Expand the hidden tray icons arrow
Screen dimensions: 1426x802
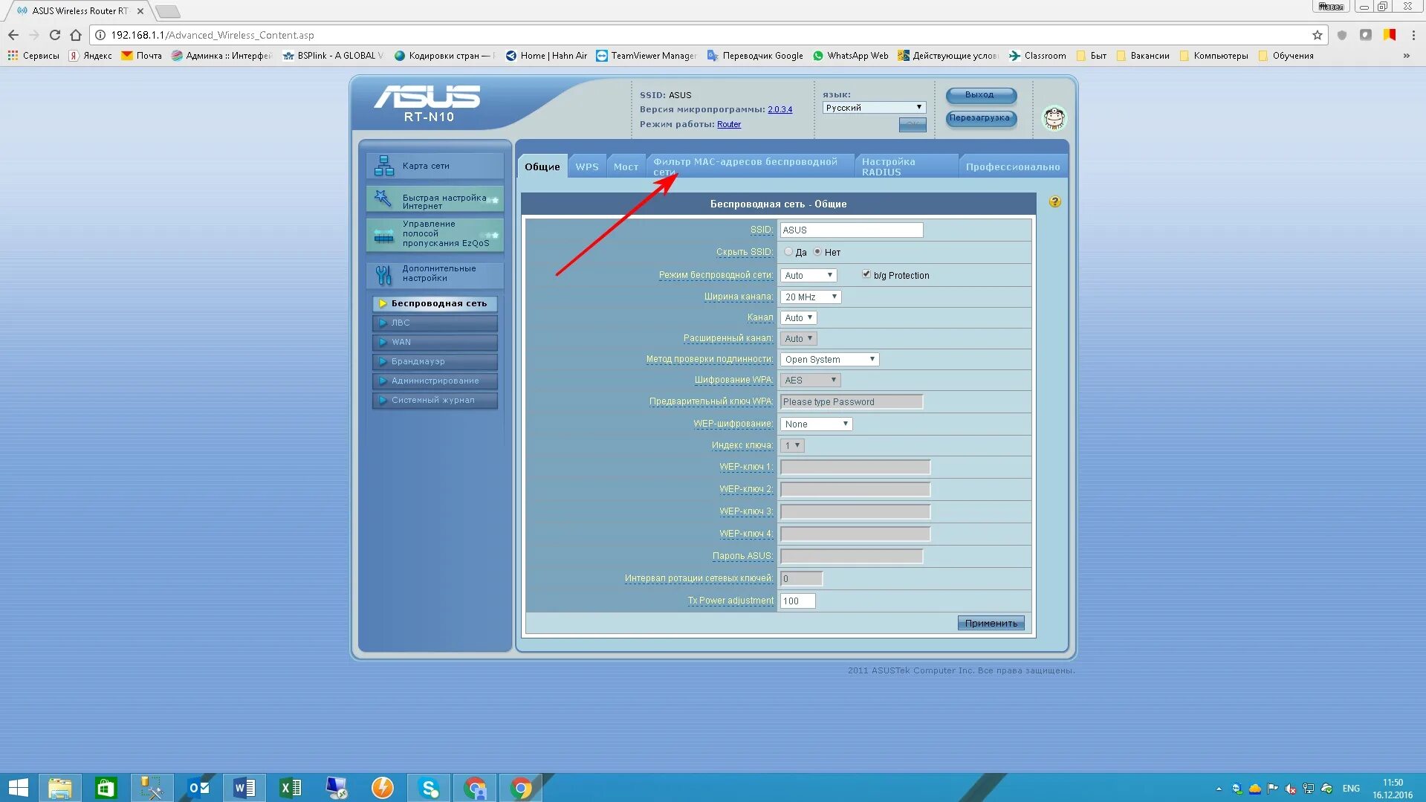tap(1219, 789)
